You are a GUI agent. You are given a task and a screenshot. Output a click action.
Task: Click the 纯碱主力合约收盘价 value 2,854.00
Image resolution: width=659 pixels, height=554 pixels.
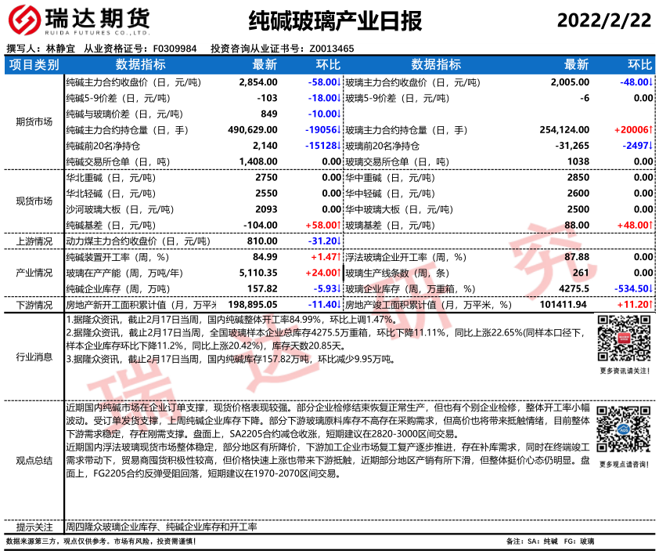[x=257, y=81]
